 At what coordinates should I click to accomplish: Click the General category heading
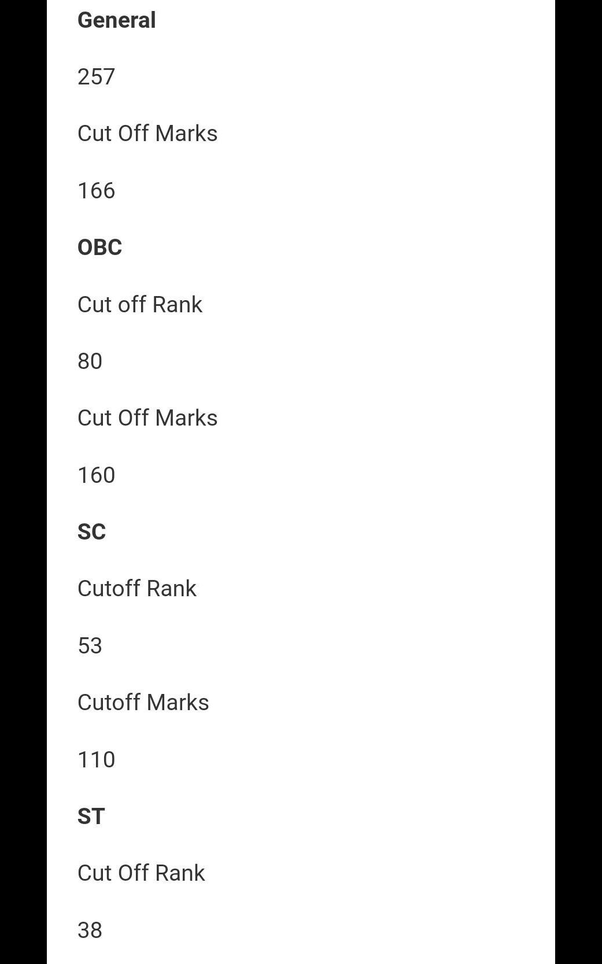click(116, 20)
